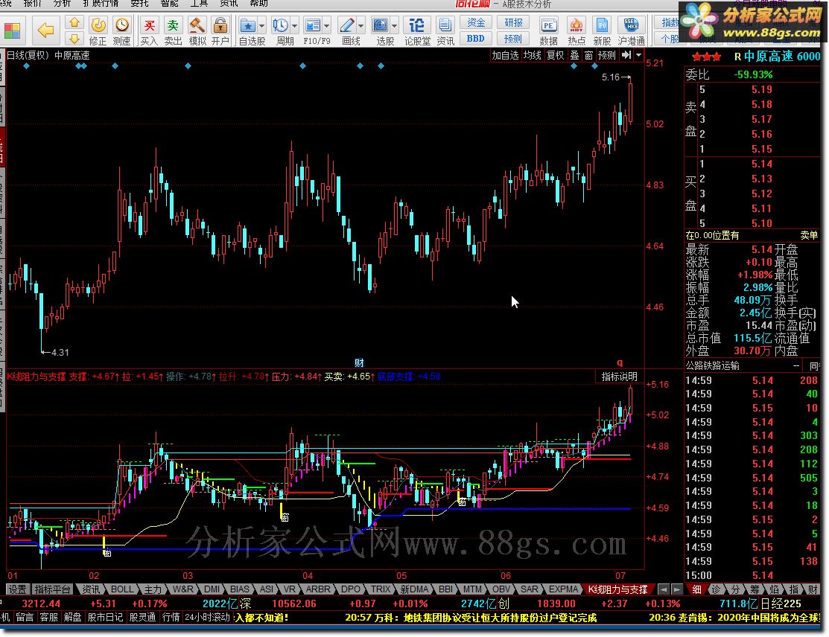Viewport: 829px width, 637px height.
Task: Select the ARBR indicator tab
Action: (318, 589)
